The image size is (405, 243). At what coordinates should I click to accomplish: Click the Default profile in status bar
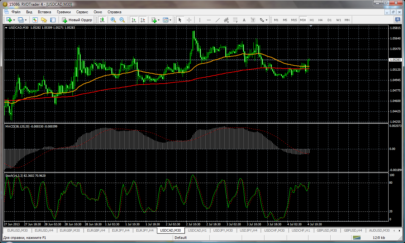181,238
